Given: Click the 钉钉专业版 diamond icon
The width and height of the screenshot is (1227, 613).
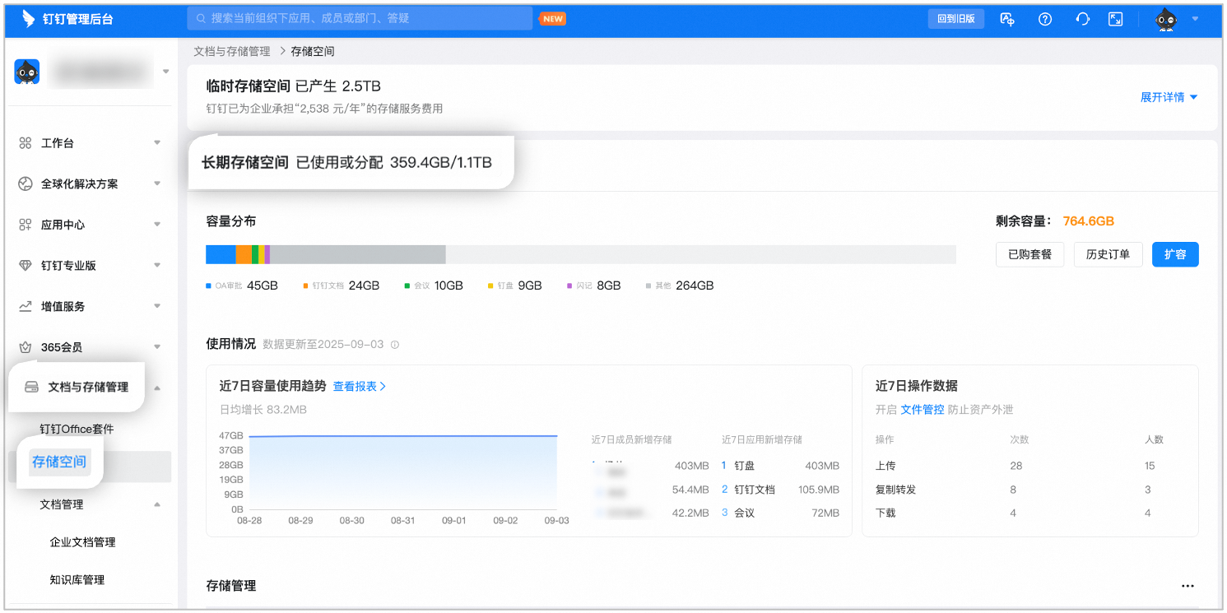Looking at the screenshot, I should tap(26, 266).
